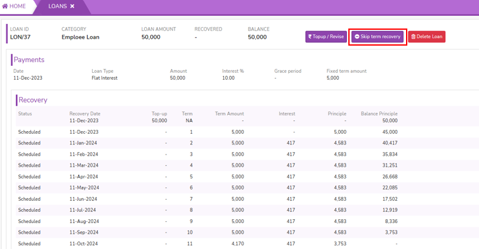Switch to the HOME tab
The width and height of the screenshot is (479, 249).
14,6
